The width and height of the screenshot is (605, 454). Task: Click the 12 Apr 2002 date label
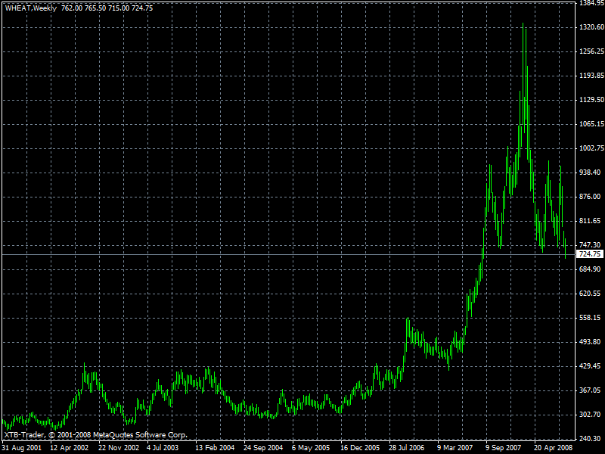(70, 448)
